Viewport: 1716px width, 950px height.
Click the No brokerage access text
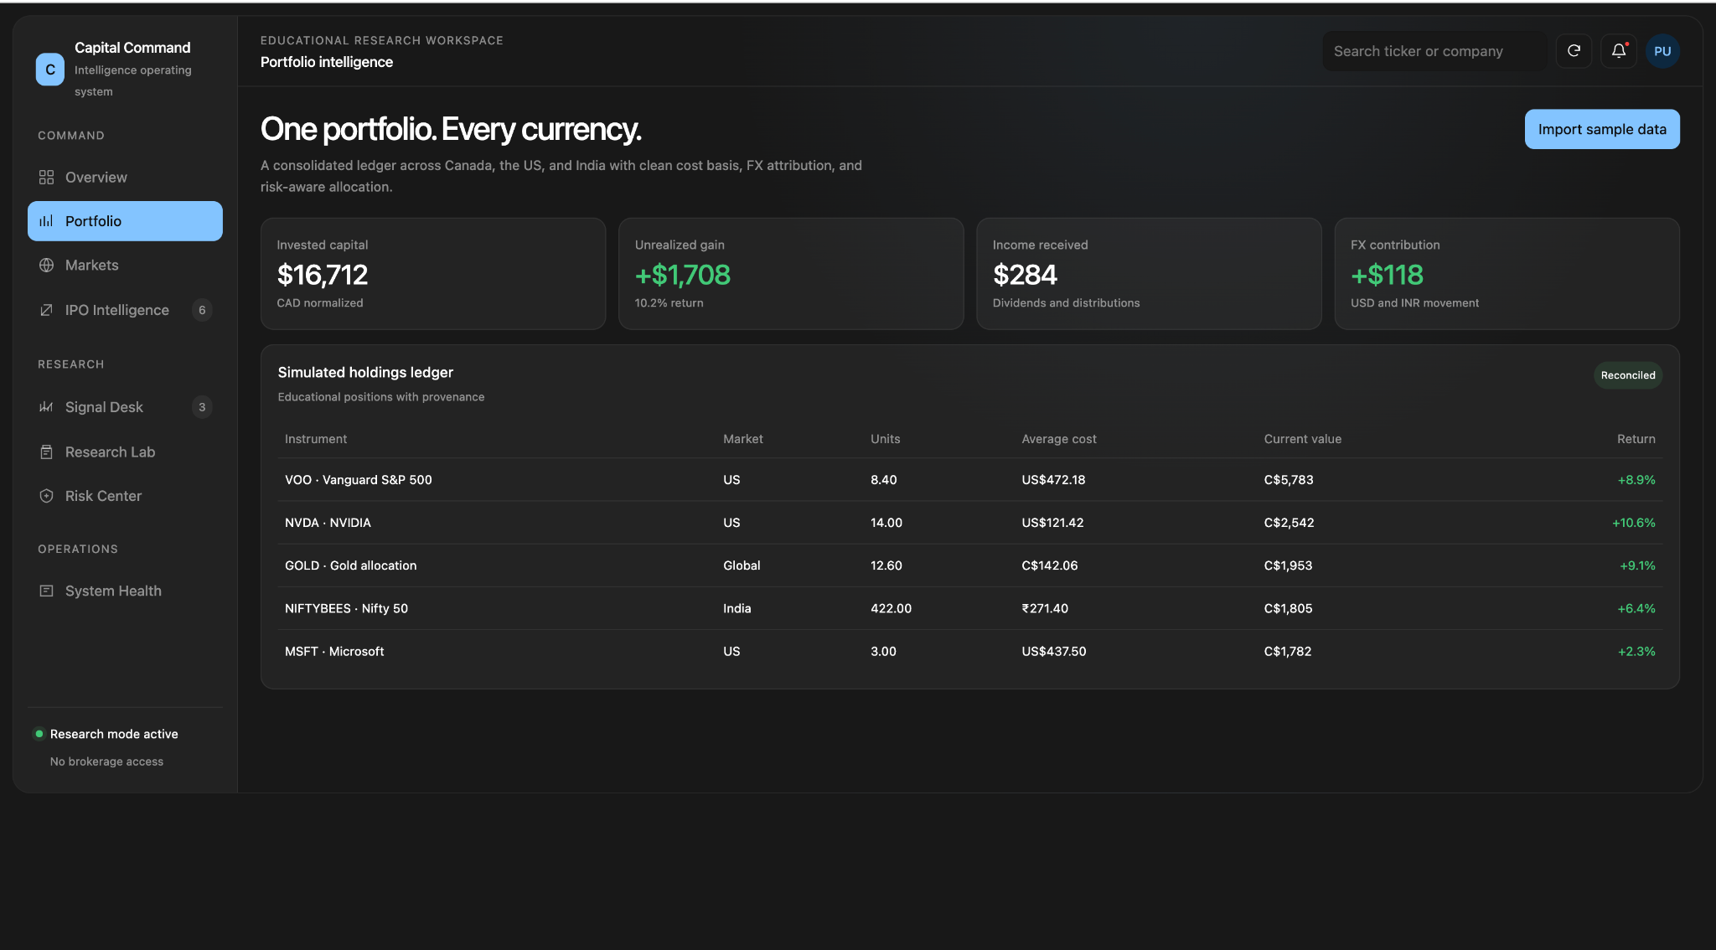point(106,762)
